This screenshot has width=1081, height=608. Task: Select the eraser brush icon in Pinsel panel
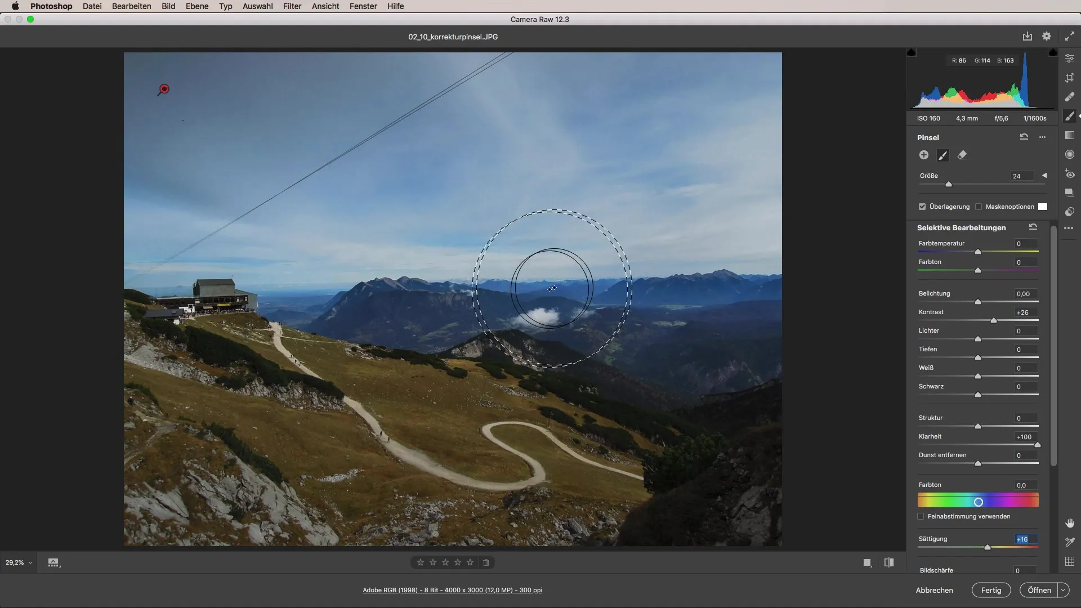(x=962, y=155)
